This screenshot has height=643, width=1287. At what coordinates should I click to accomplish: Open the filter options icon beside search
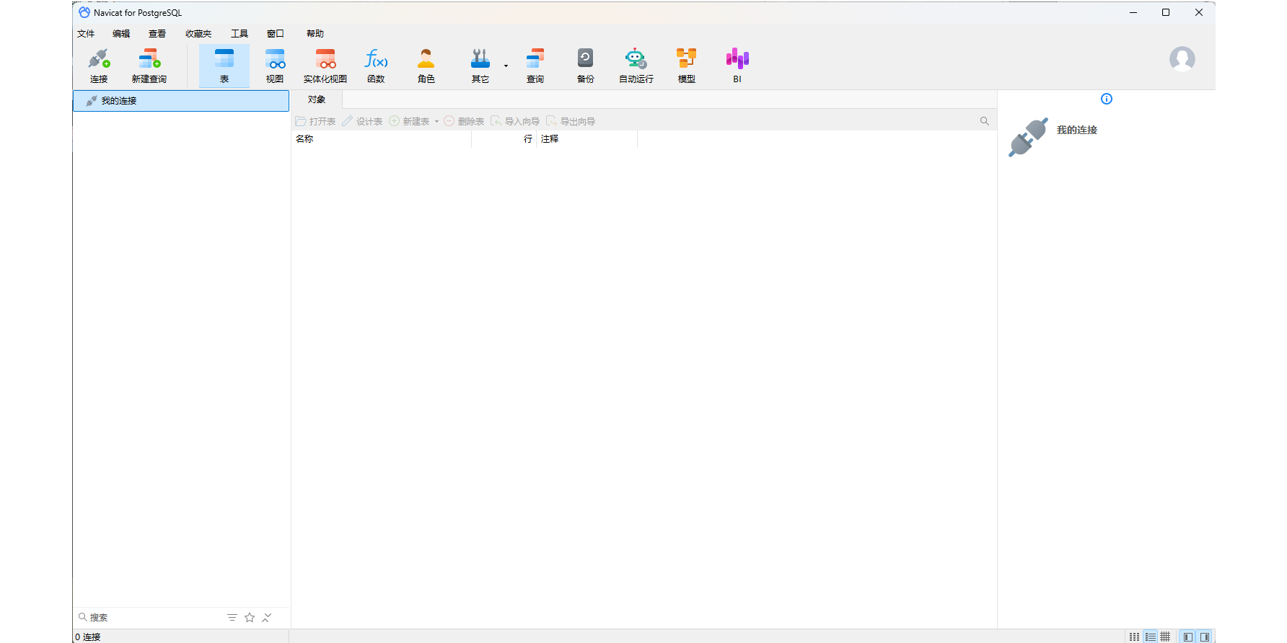pos(232,618)
